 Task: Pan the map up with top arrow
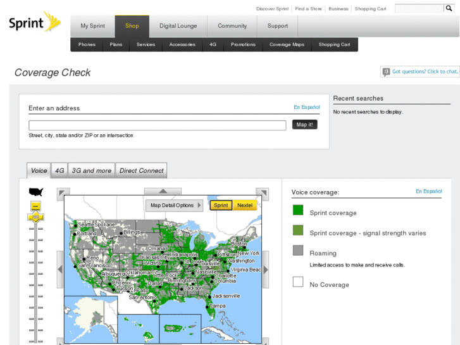(x=163, y=191)
